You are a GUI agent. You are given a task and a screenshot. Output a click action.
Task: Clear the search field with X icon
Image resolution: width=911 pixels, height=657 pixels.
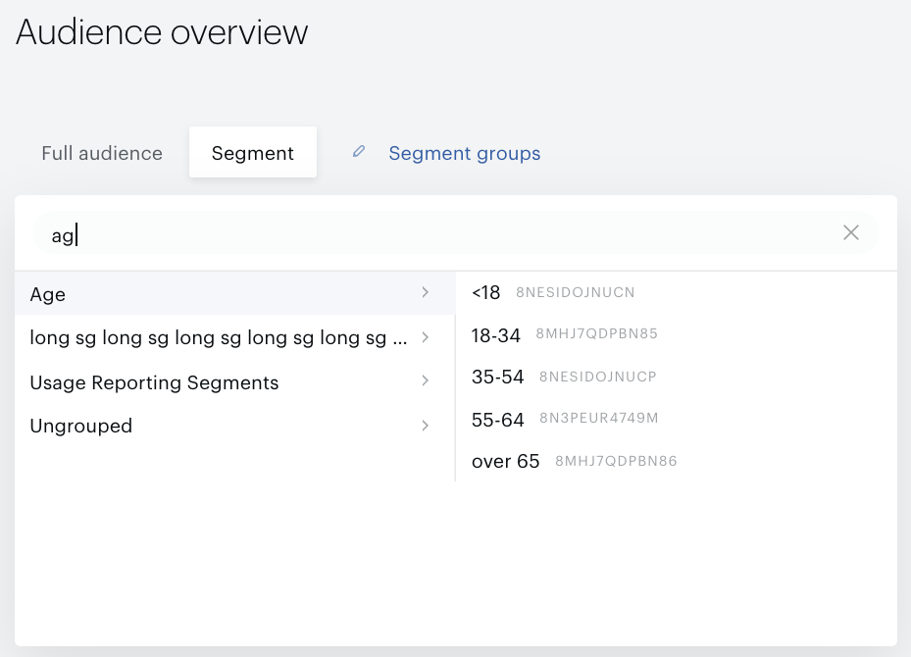[x=850, y=233]
